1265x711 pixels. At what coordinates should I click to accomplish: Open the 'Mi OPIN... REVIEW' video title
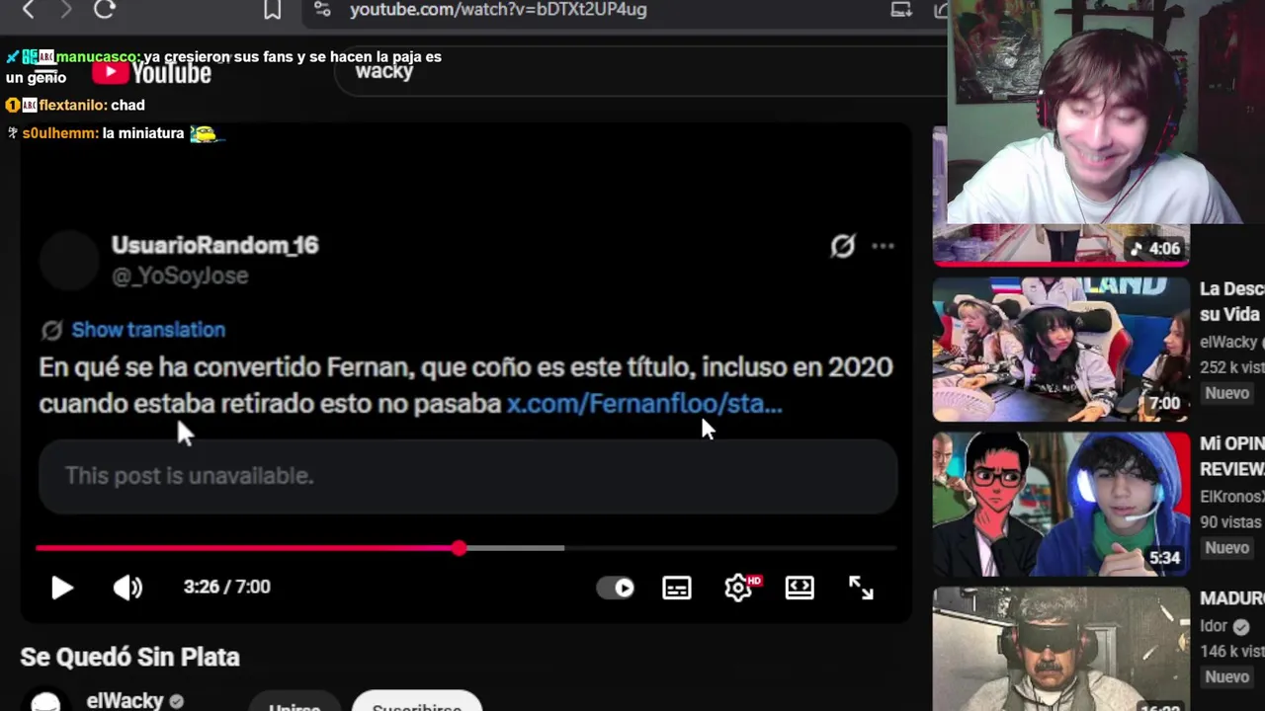click(1231, 455)
